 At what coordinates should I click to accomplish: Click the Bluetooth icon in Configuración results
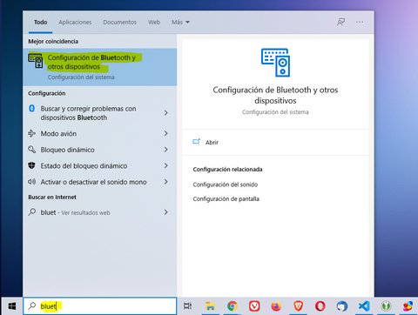(x=32, y=109)
